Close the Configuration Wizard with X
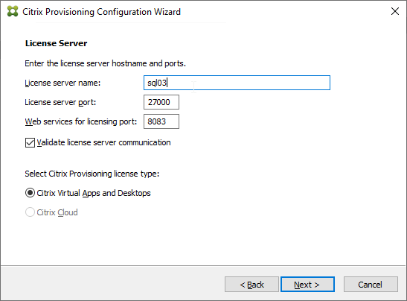The image size is (407, 301). click(x=395, y=11)
